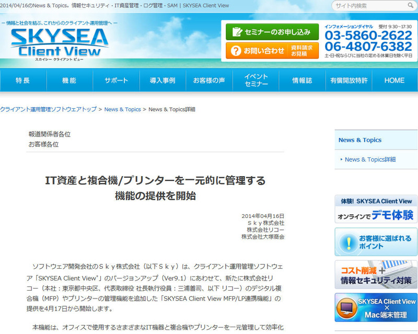Open the SKYSEA Client View × Mac端末管理 banner
This screenshot has height=334, width=418.
point(376,307)
